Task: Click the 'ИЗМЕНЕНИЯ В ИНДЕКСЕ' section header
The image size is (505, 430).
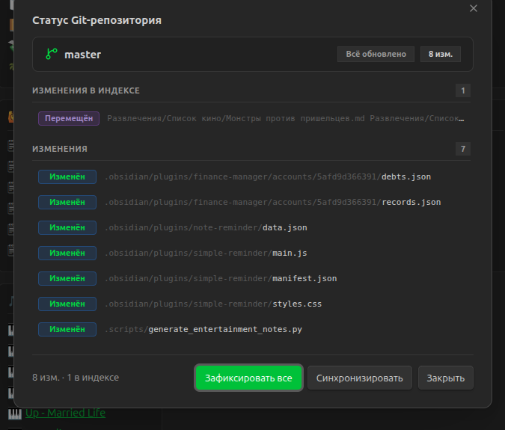Action: point(86,90)
